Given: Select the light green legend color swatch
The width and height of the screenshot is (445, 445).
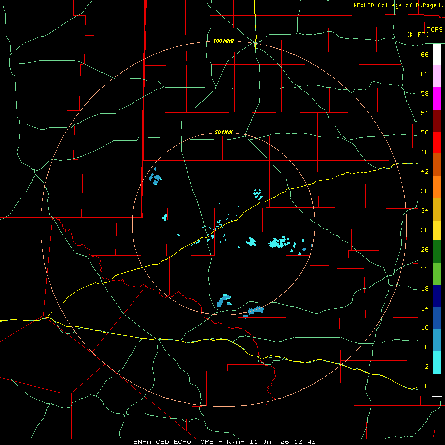Looking at the screenshot, I should [x=437, y=274].
